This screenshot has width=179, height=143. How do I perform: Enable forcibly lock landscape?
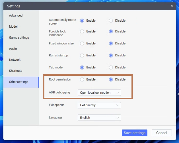[x=82, y=31]
